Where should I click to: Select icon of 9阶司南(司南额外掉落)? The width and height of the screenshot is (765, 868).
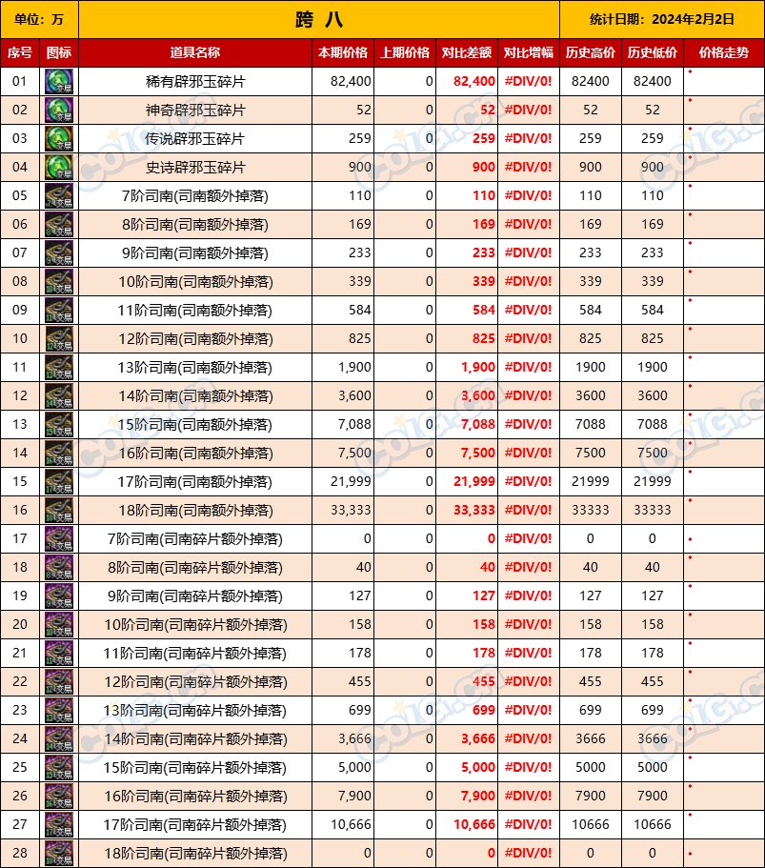(x=59, y=253)
